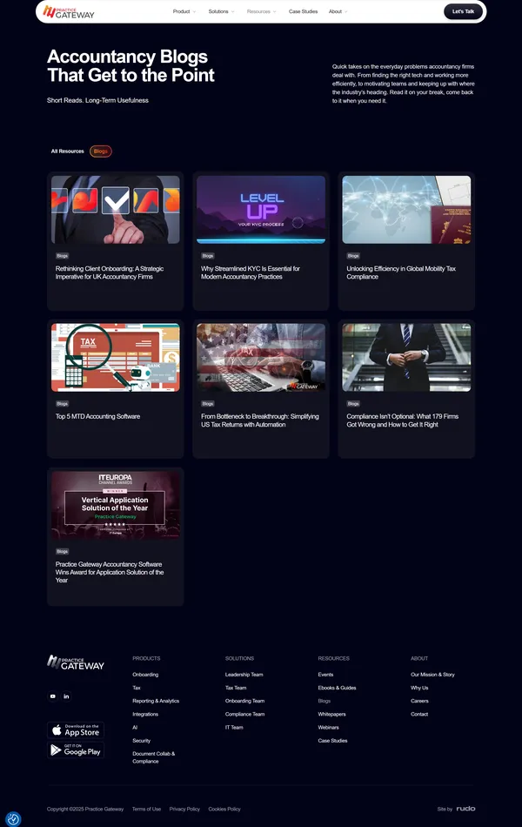Image resolution: width=522 pixels, height=827 pixels.
Task: Open the Privacy Policy footer link
Action: (x=184, y=809)
